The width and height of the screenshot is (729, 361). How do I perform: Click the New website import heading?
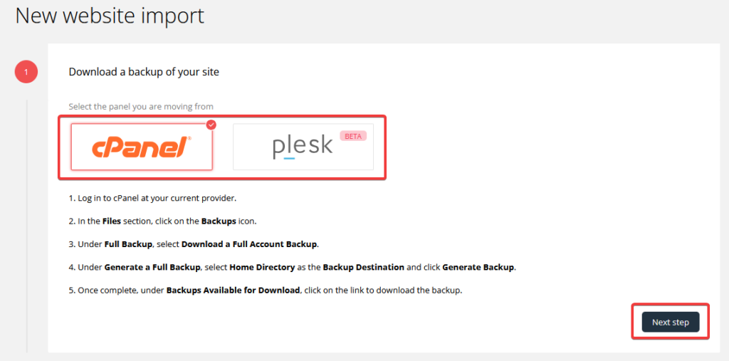tap(110, 16)
